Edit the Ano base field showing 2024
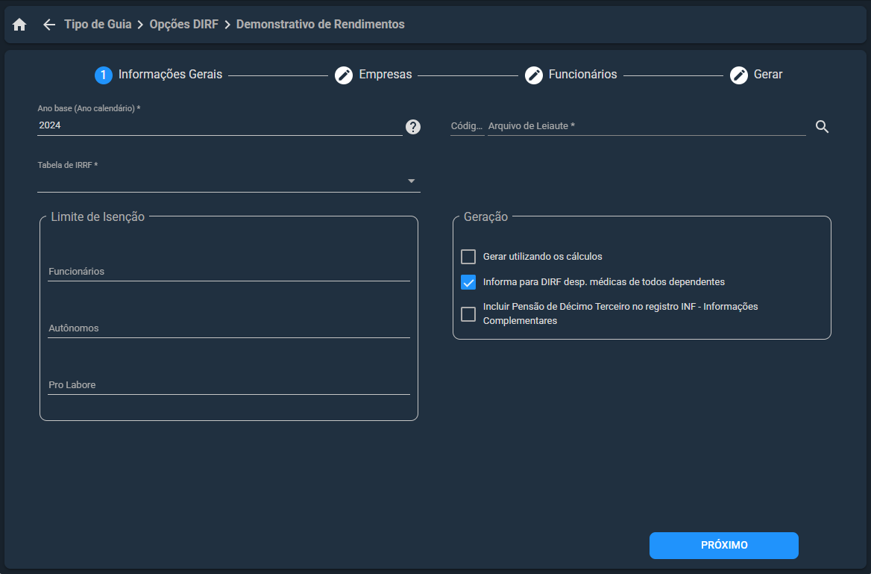The image size is (871, 574). 220,125
